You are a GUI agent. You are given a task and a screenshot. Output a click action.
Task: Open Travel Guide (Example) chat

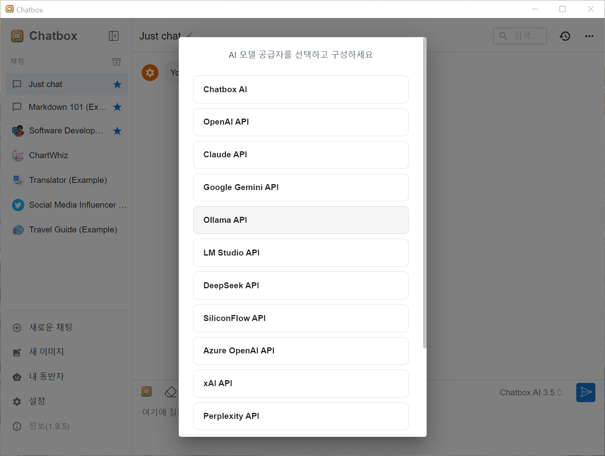click(67, 230)
